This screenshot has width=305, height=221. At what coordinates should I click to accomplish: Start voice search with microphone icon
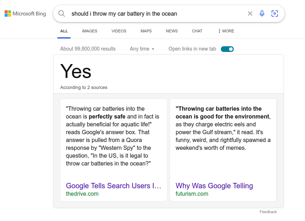pos(262,14)
